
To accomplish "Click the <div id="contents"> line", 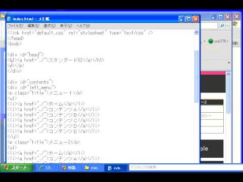I will tap(30, 82).
